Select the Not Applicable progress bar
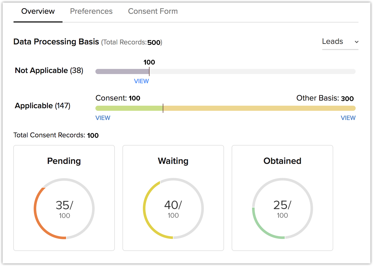The image size is (373, 266). 122,71
